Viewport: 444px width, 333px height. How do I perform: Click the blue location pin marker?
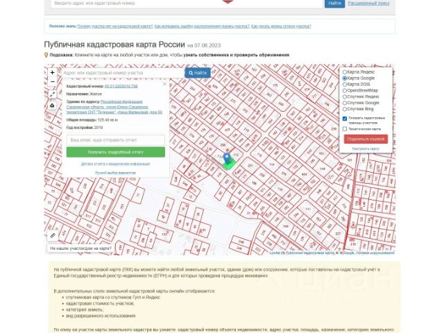(x=227, y=158)
